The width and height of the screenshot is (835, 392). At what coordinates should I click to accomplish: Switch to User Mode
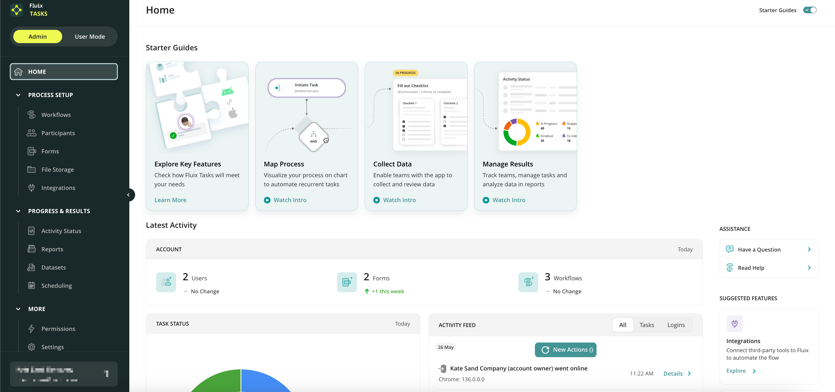pos(90,37)
